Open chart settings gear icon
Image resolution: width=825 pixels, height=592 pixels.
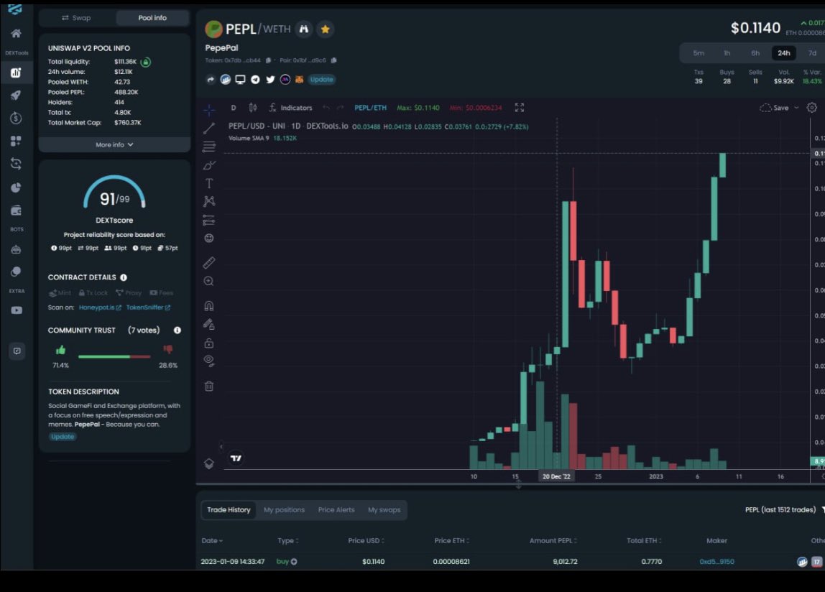[812, 107]
